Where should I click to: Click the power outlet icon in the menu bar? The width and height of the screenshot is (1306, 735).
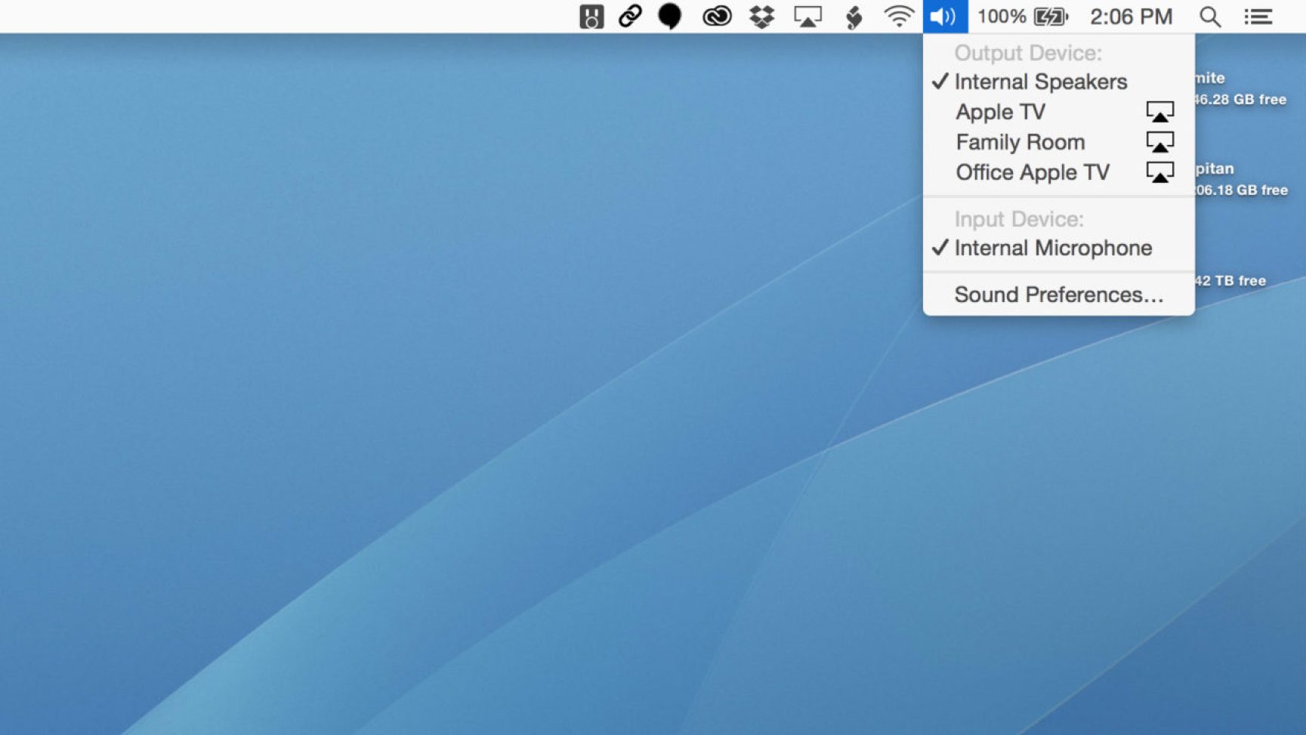point(591,17)
